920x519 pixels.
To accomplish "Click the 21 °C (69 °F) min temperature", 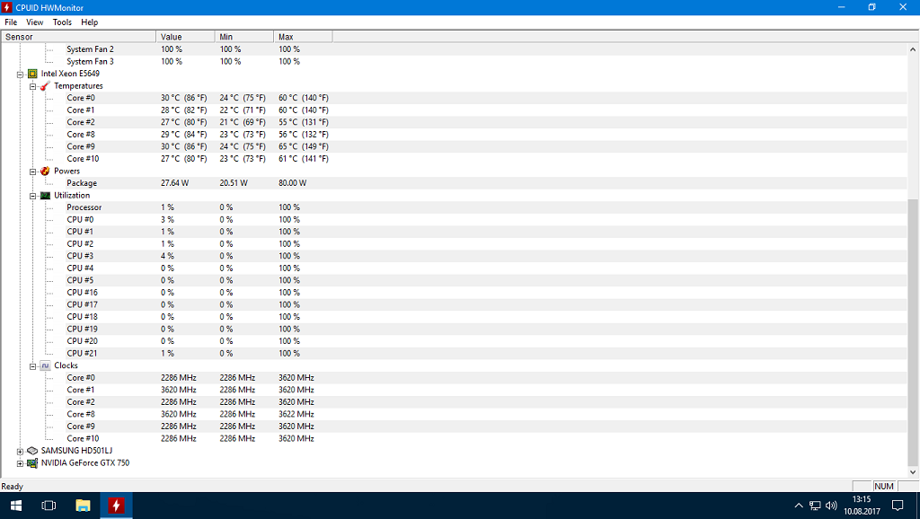I will coord(243,122).
